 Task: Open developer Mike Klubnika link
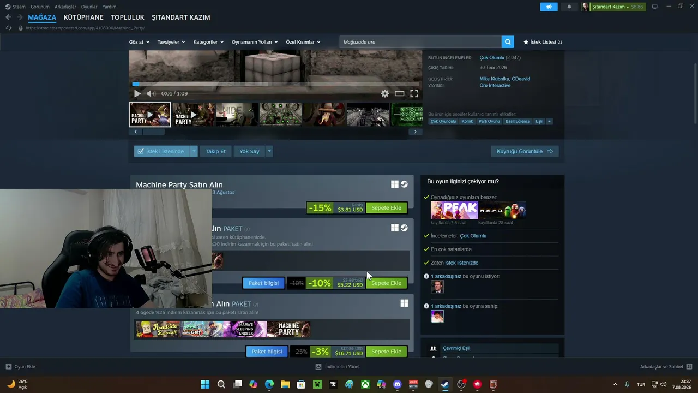494,79
